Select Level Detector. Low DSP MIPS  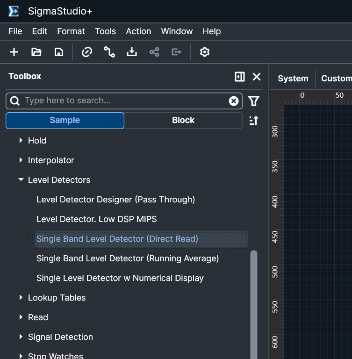[x=97, y=219]
